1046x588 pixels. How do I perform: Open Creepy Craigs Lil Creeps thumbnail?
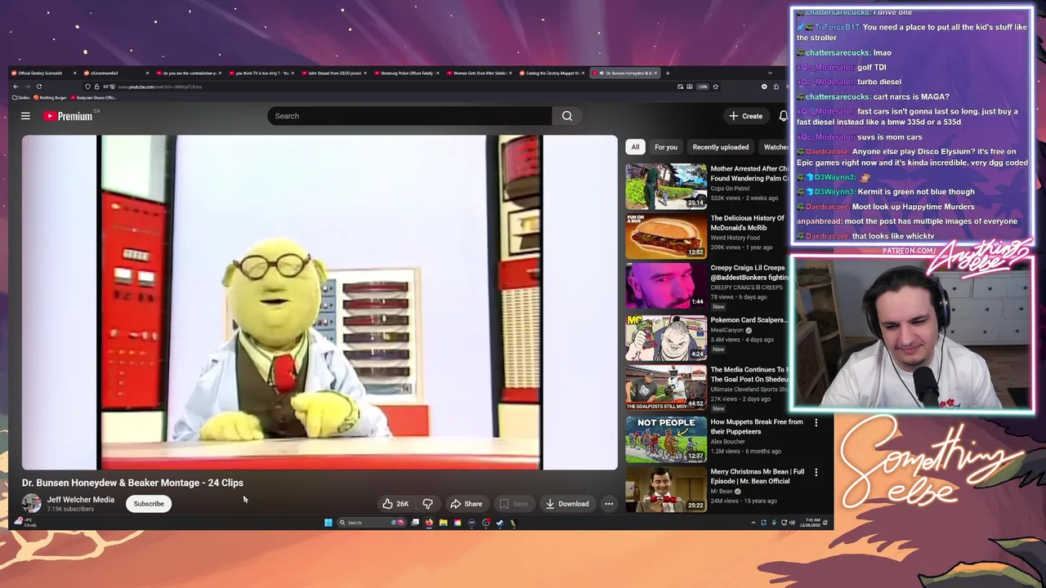(x=666, y=286)
